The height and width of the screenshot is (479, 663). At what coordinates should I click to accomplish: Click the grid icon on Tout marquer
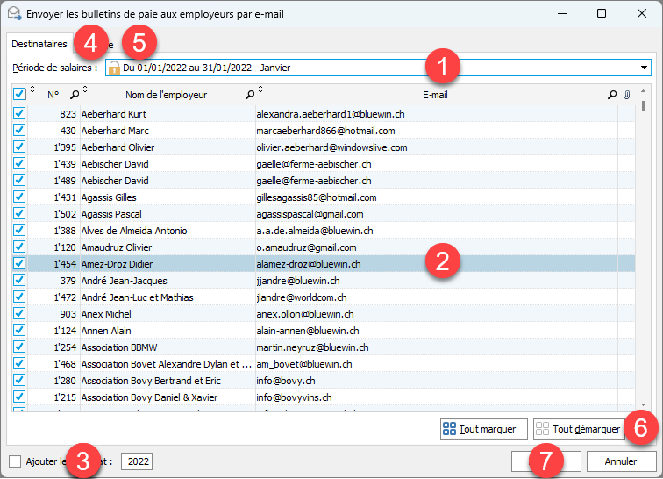449,429
